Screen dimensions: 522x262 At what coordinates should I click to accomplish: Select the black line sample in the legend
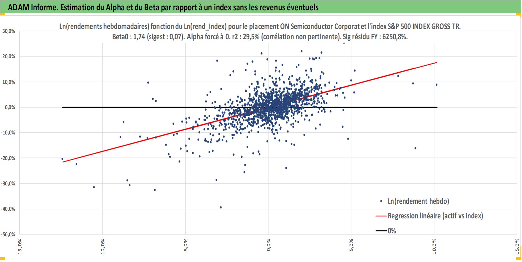pos(381,231)
